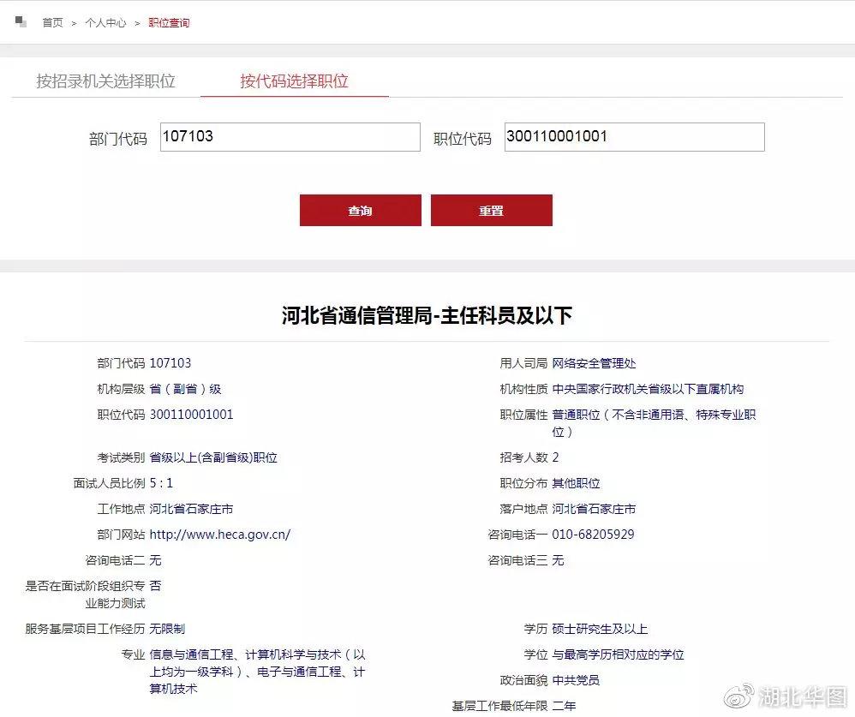
Task: Open the heca.gov.cn department website link
Action: (220, 535)
